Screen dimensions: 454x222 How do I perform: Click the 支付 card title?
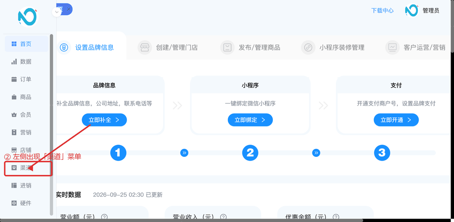click(x=396, y=85)
